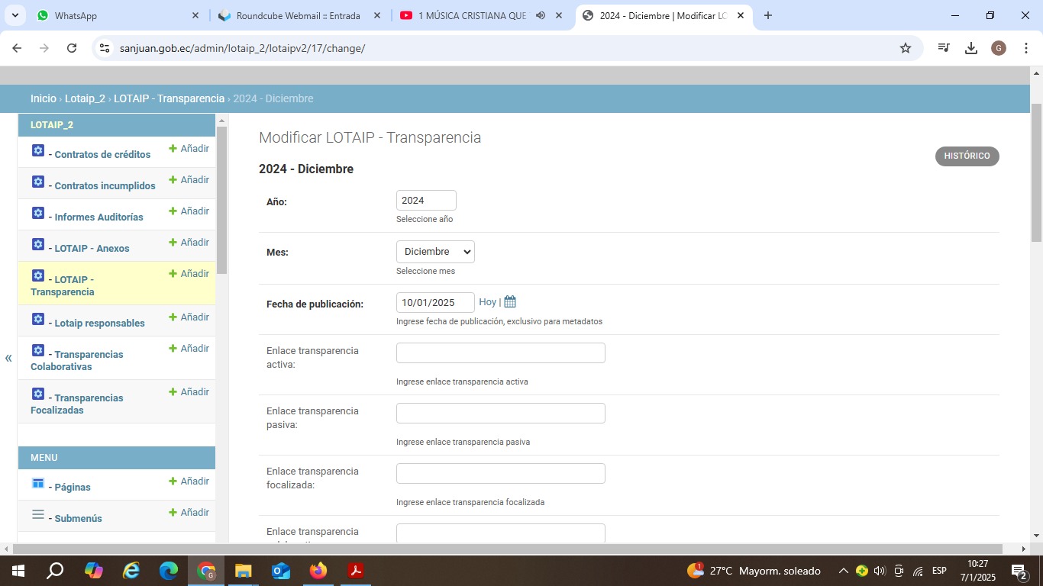Open Firefox from the taskbar
This screenshot has height=586, width=1043.
(x=318, y=571)
